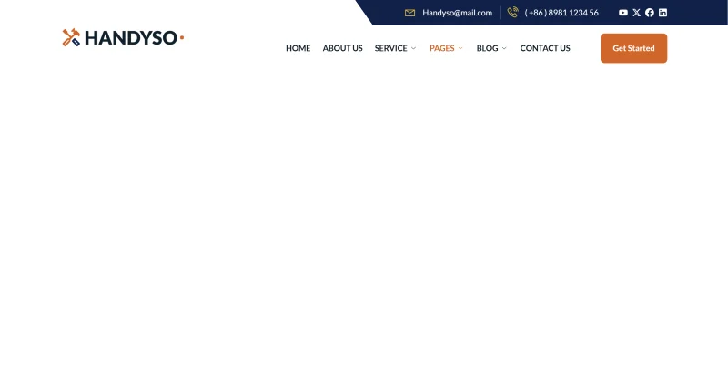The image size is (728, 390).
Task: Select the highlighted PAGES menu label
Action: pyautogui.click(x=442, y=48)
